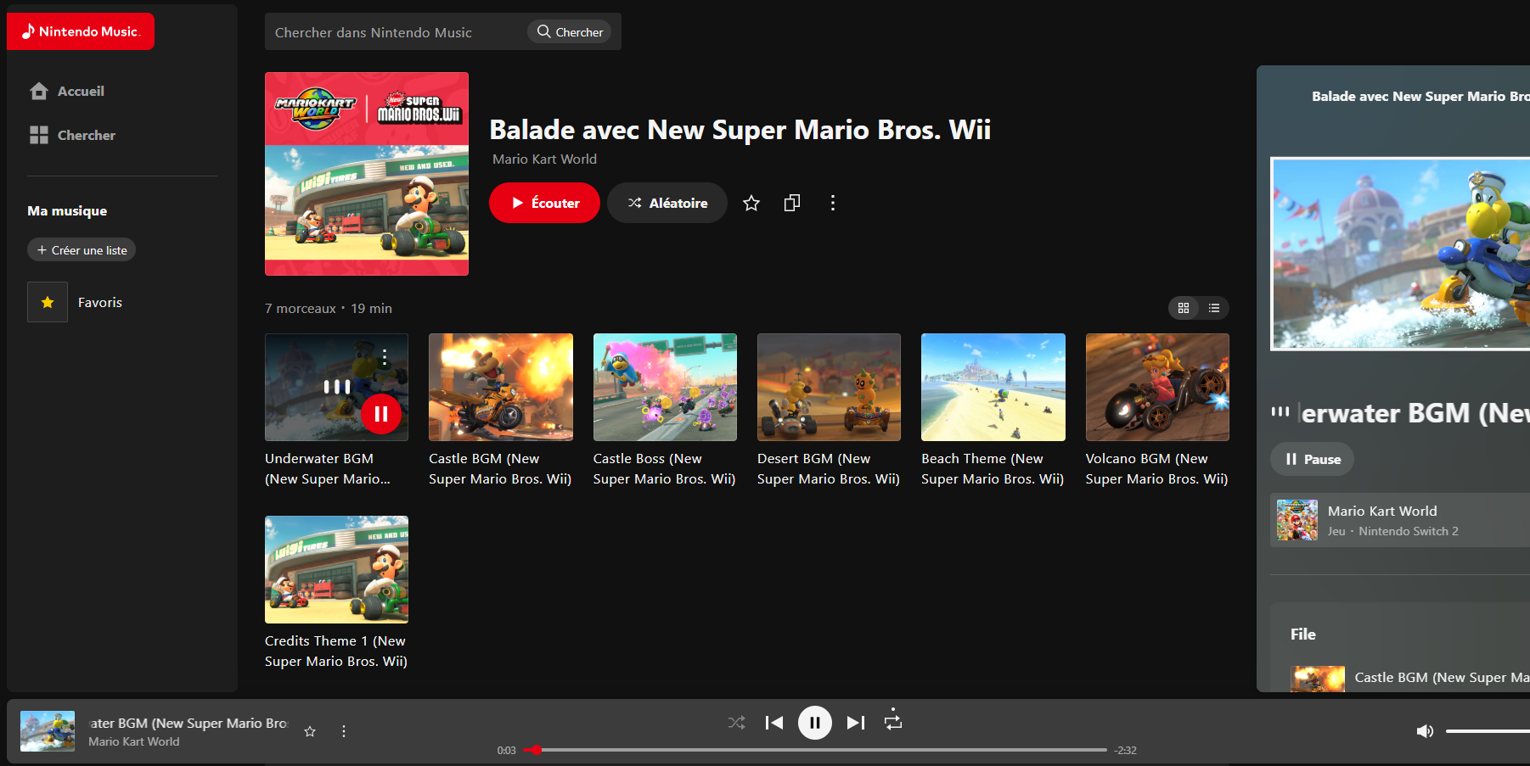Seek within the track progress bar

(815, 750)
